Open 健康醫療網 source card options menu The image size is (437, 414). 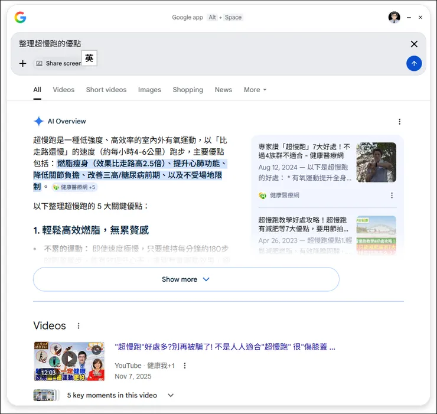coord(392,195)
